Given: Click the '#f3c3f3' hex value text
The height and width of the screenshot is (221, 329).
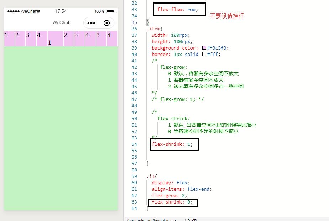Looking at the screenshot, I should click(217, 48).
